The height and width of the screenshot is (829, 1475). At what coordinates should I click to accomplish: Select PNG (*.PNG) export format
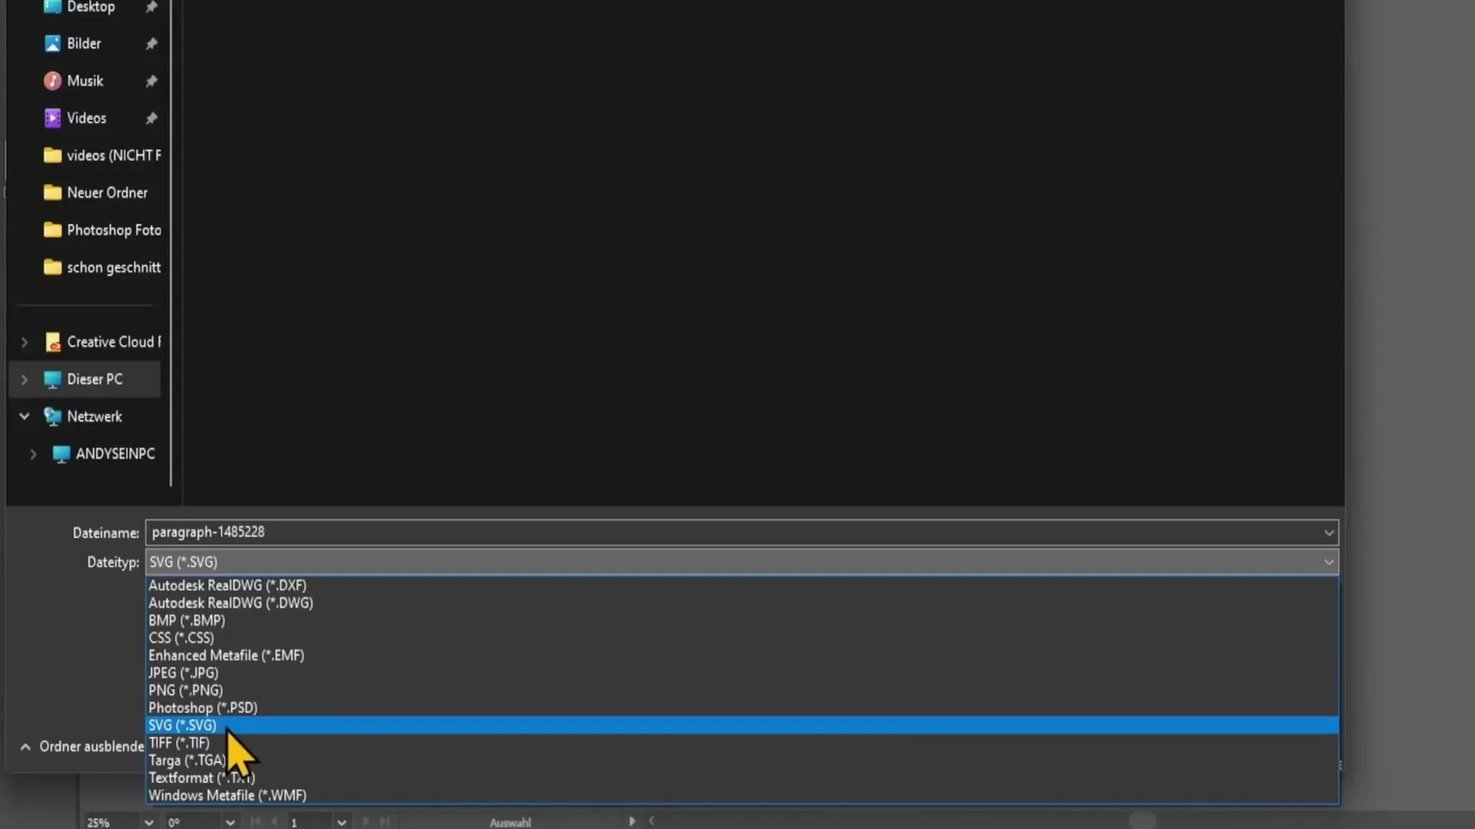tap(185, 689)
